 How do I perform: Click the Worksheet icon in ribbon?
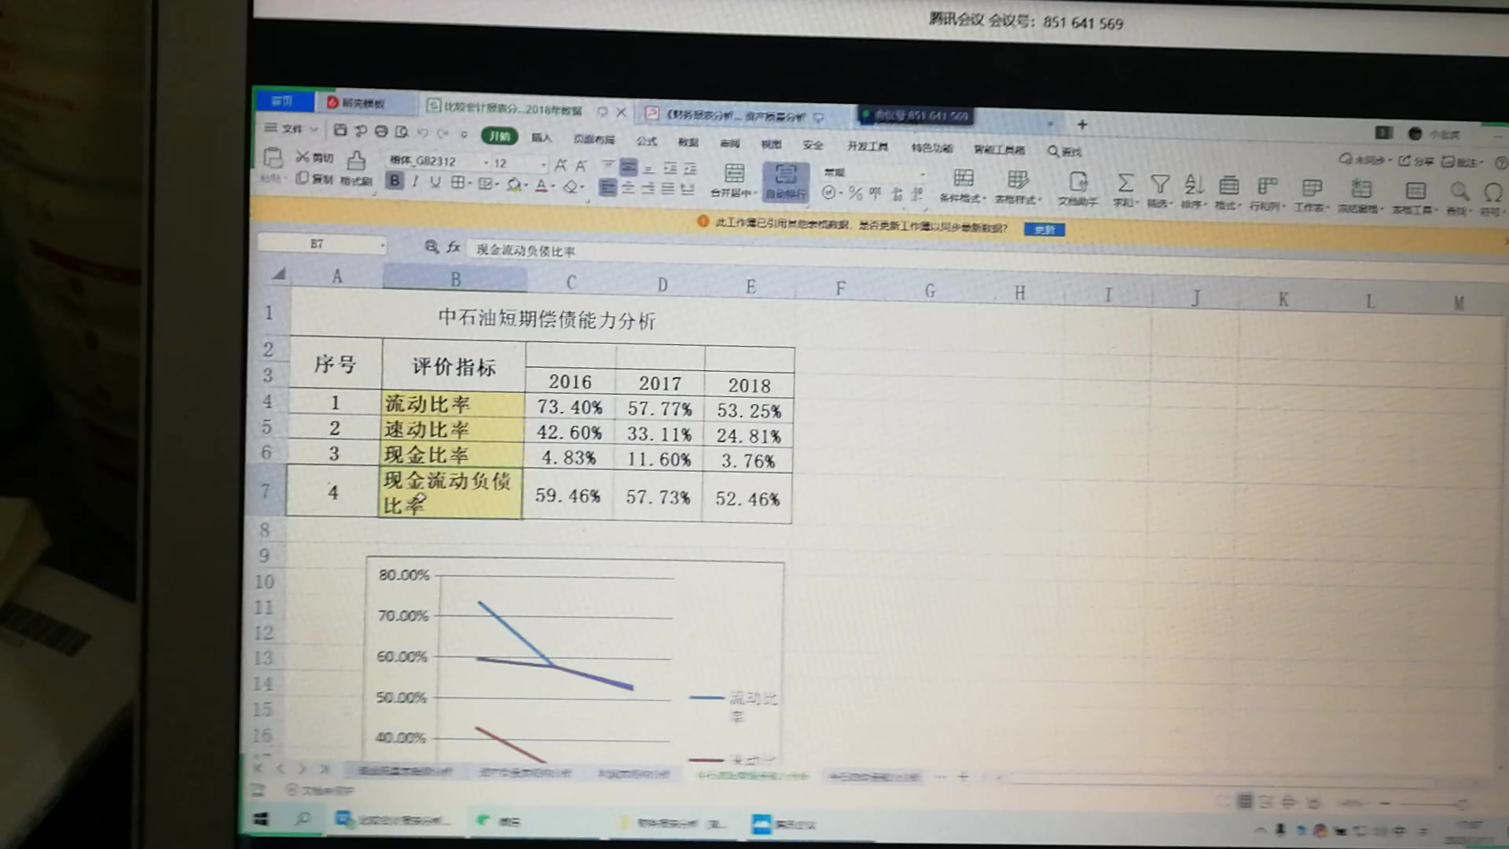click(x=1311, y=188)
